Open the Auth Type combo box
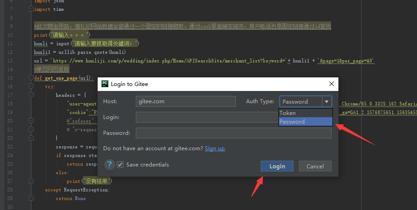The height and width of the screenshot is (210, 417). pyautogui.click(x=306, y=101)
